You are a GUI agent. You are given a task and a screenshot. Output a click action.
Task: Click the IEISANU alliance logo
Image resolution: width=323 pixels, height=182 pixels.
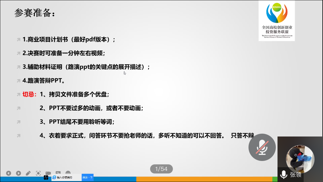click(x=277, y=20)
